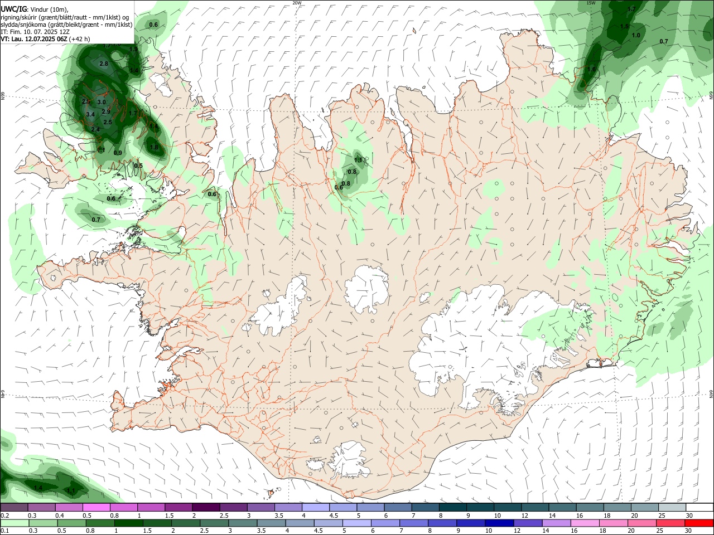714x535 pixels.
Task: Click the 2.4 precipitation value
Action: 95,130
